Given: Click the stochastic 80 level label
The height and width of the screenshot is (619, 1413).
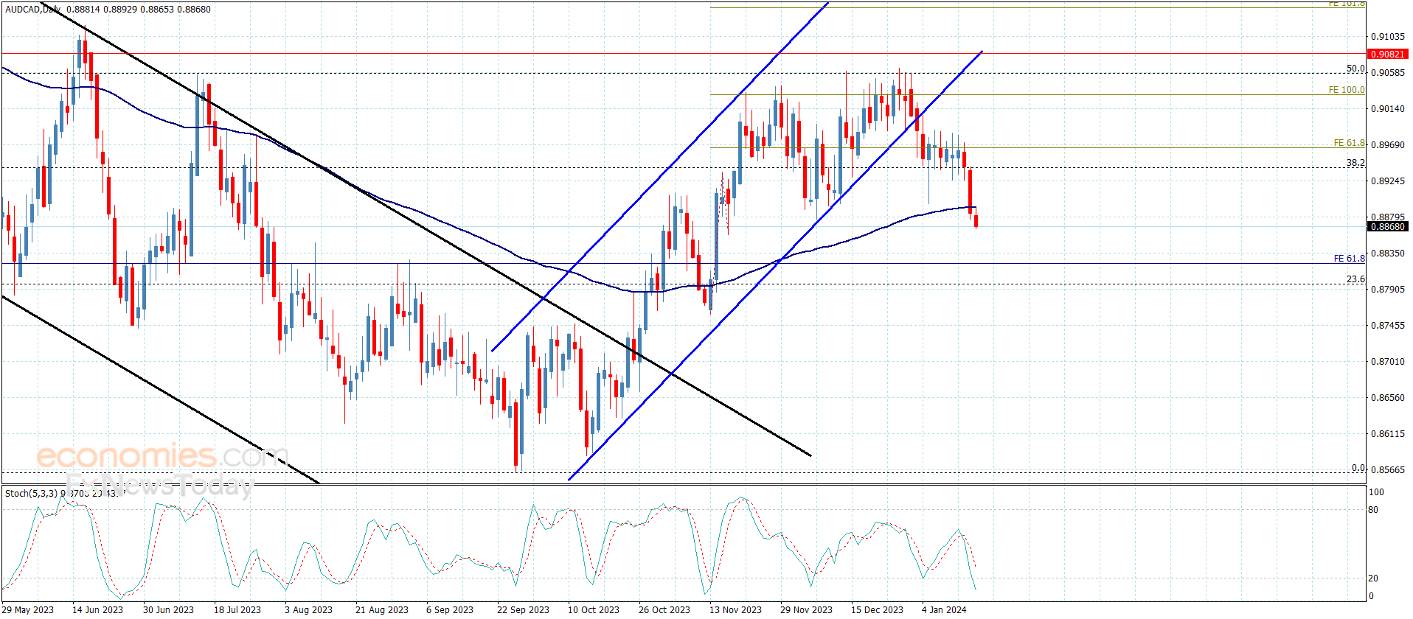Looking at the screenshot, I should [1373, 510].
